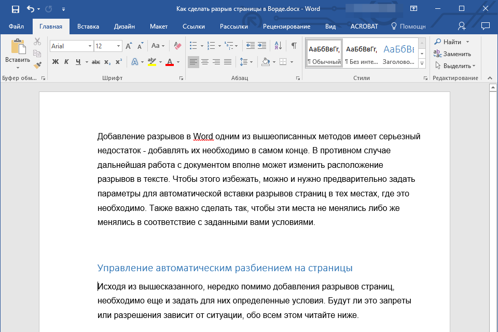Show or hide paragraph marks (¶)
498x332 pixels.
(294, 46)
